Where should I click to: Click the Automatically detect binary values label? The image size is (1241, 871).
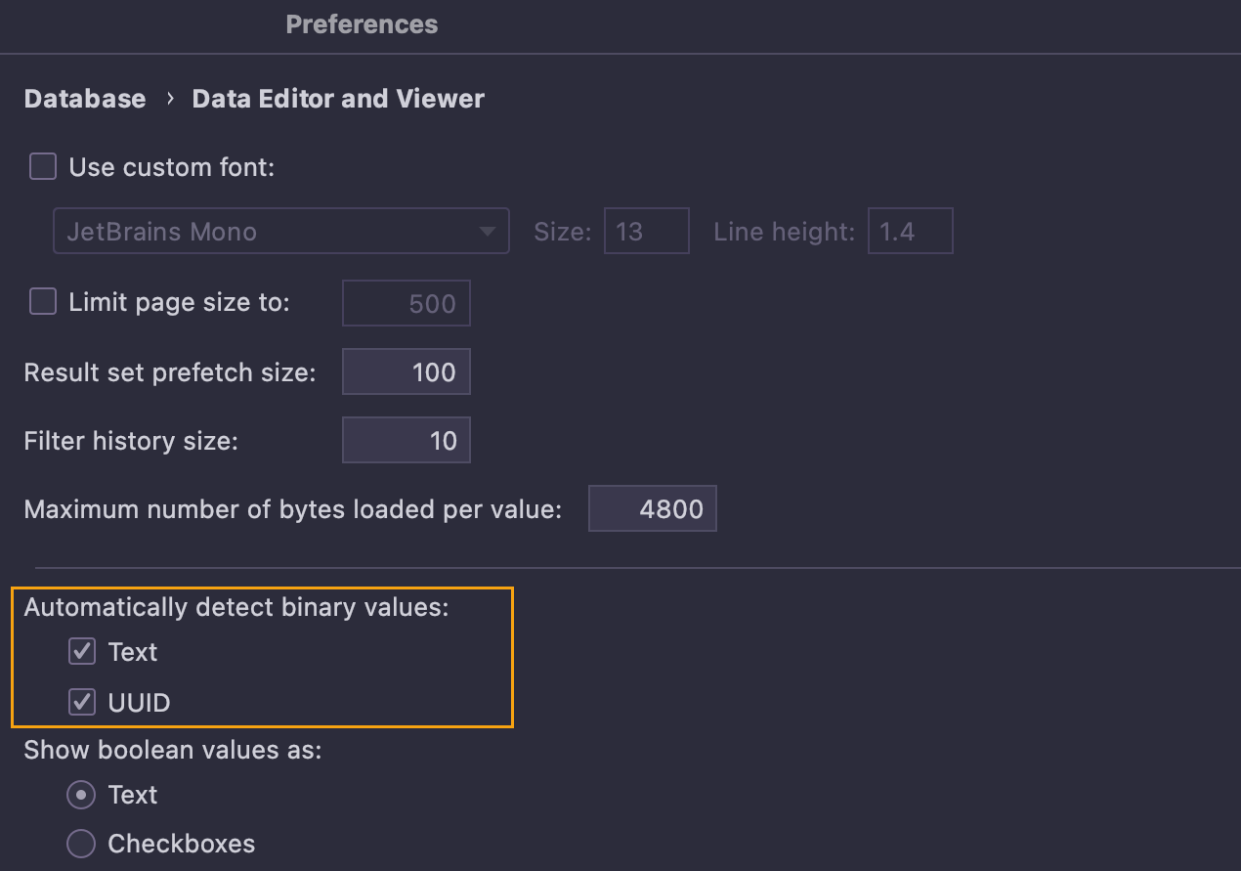tap(236, 607)
